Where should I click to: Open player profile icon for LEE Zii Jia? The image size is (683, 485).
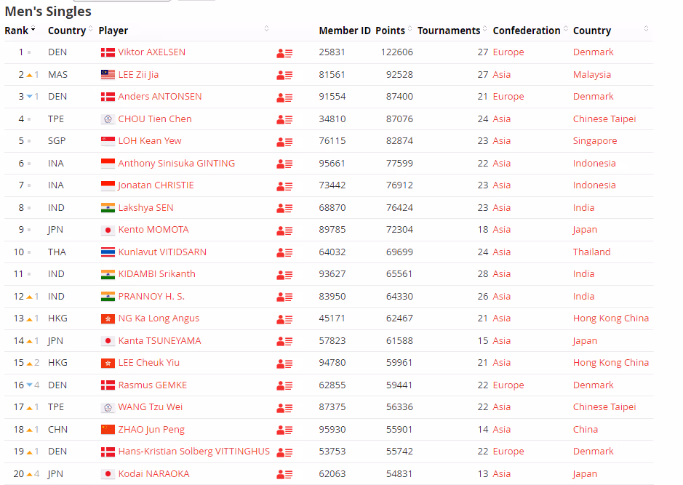tap(284, 75)
